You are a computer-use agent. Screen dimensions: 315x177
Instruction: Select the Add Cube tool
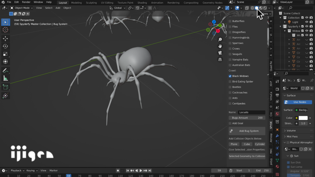coord(6,87)
